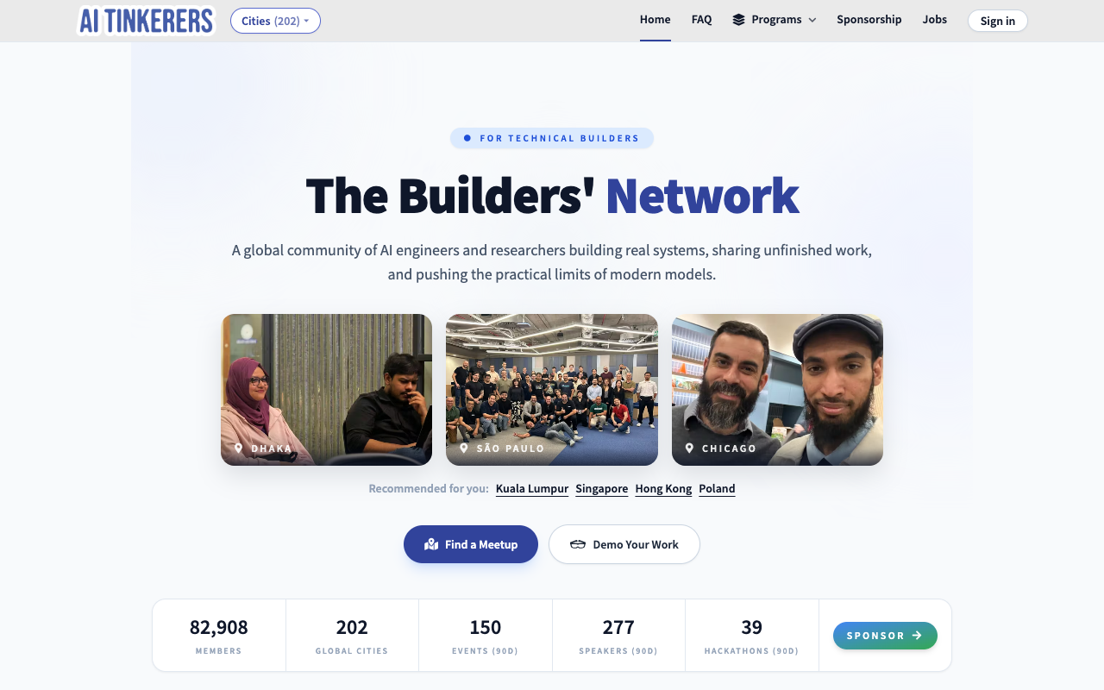The image size is (1104, 690).
Task: Open the FAQ page
Action: (x=702, y=20)
